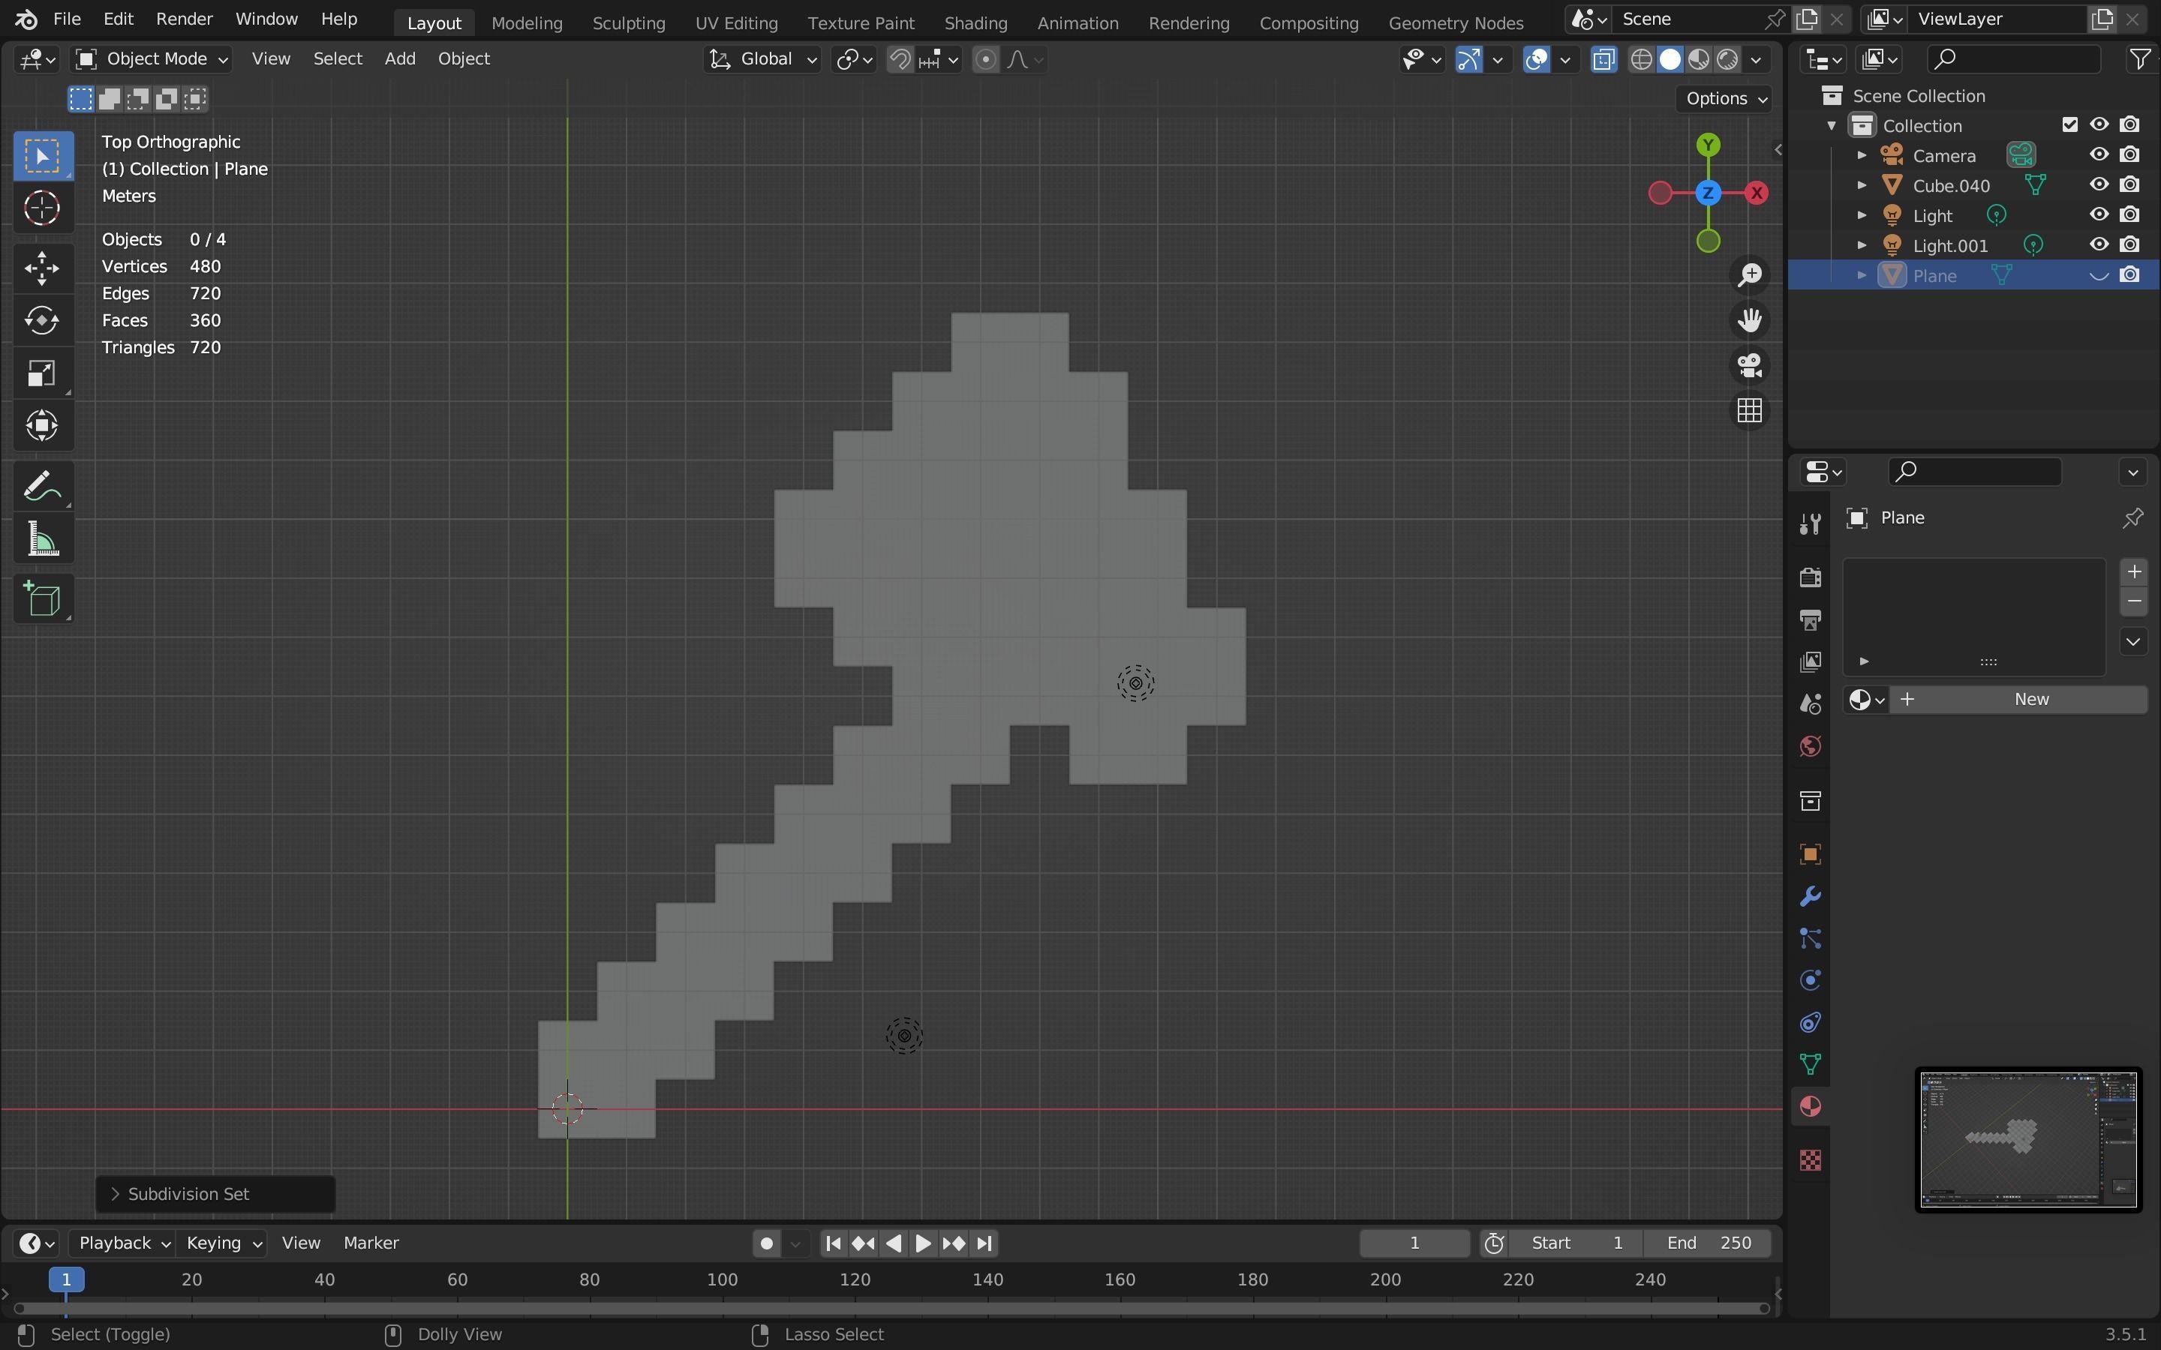
Task: Open the Tool properties tab
Action: 1810,523
